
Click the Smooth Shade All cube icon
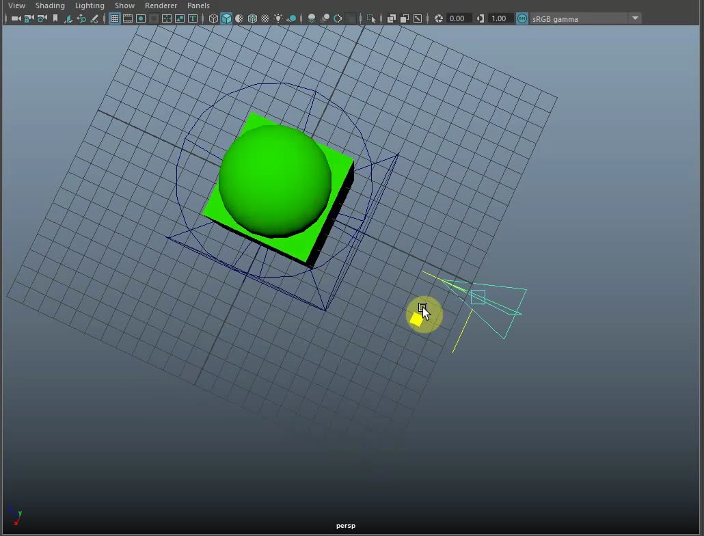(x=226, y=18)
